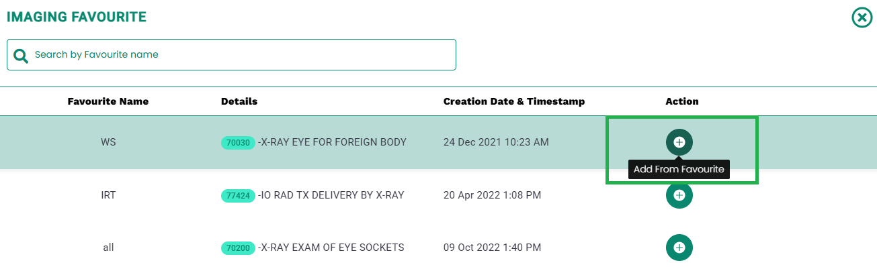The width and height of the screenshot is (877, 269).
Task: Add the 'all' favourite with plus icon
Action: pos(679,248)
